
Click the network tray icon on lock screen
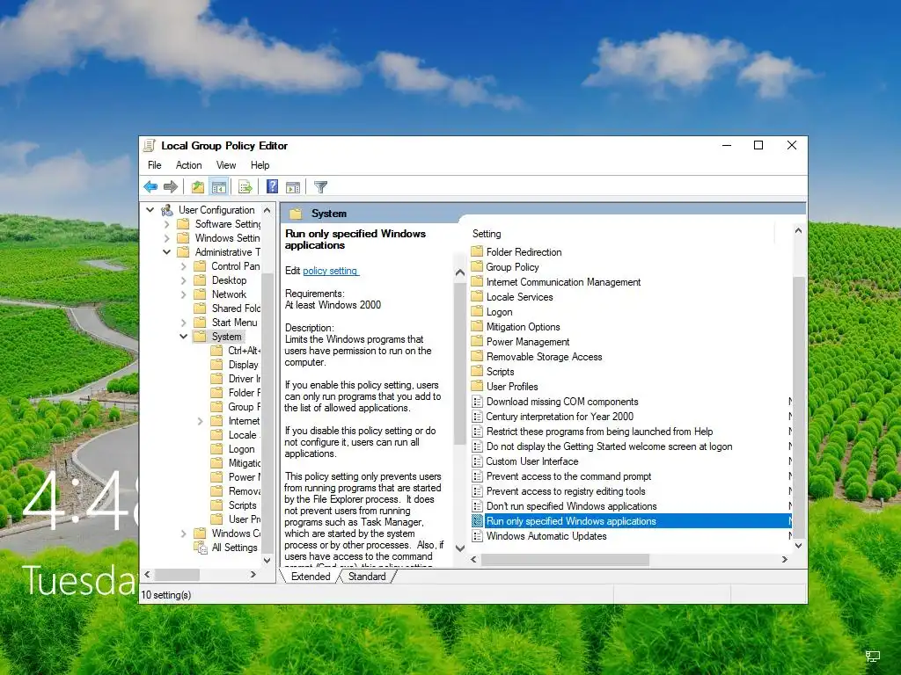coord(873,656)
